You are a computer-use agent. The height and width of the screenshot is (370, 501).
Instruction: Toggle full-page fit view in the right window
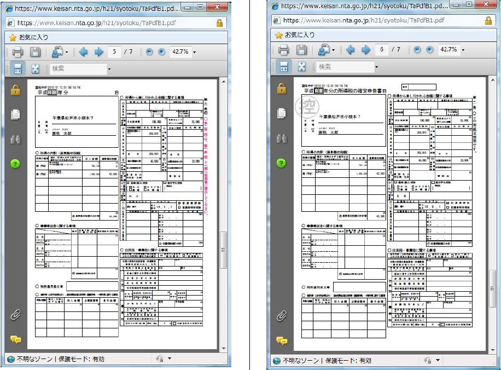(x=302, y=67)
